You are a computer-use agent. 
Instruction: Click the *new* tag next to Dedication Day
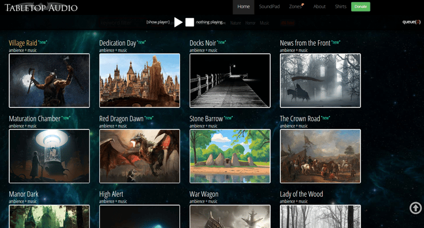tap(141, 42)
